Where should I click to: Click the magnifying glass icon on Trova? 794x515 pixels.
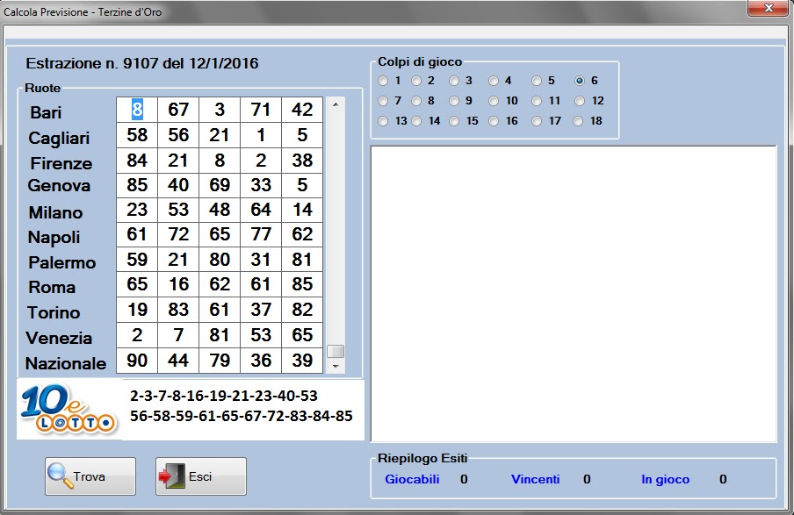tap(60, 476)
